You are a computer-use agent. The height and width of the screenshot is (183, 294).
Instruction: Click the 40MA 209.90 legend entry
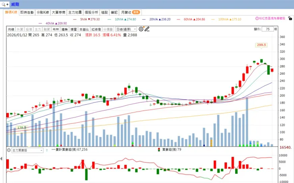click(x=53, y=23)
